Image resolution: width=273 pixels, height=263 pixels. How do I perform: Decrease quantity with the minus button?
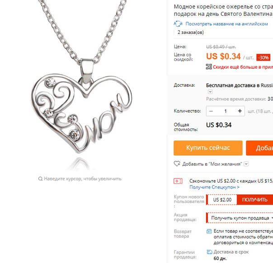pos(211,111)
